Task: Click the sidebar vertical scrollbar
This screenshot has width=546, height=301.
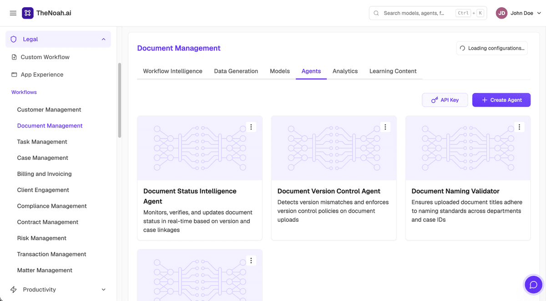Action: 120,100
